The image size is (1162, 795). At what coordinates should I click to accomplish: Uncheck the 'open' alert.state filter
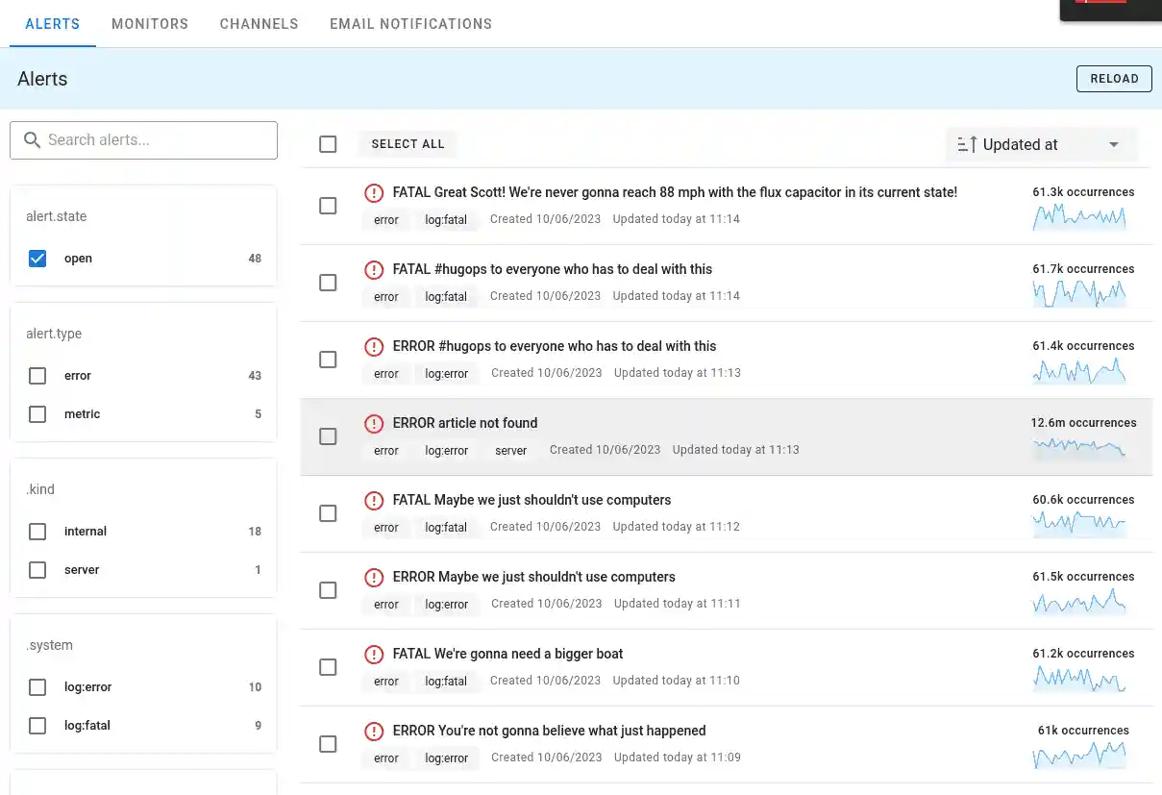[x=37, y=259]
